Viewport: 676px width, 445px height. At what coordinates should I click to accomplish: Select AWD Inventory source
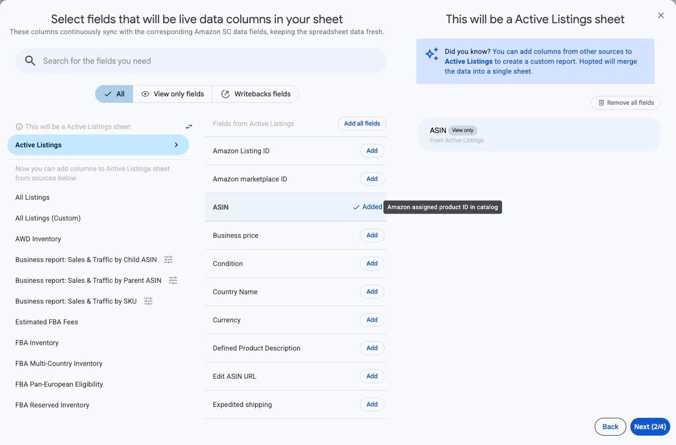coord(38,239)
